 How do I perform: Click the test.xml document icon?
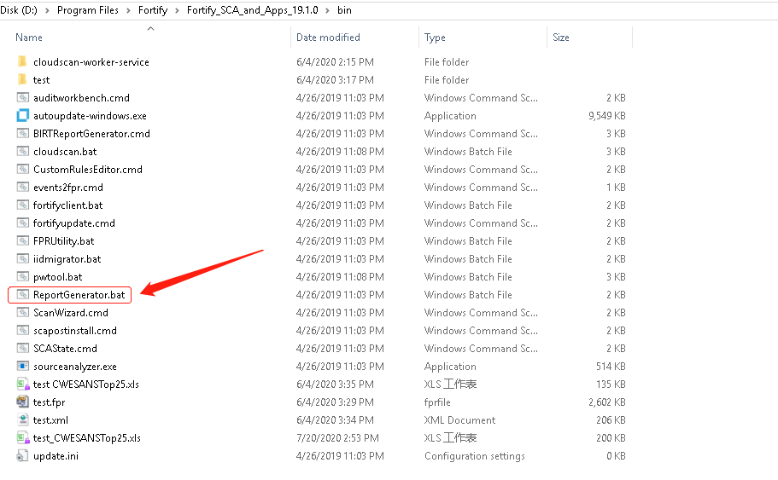pos(23,419)
